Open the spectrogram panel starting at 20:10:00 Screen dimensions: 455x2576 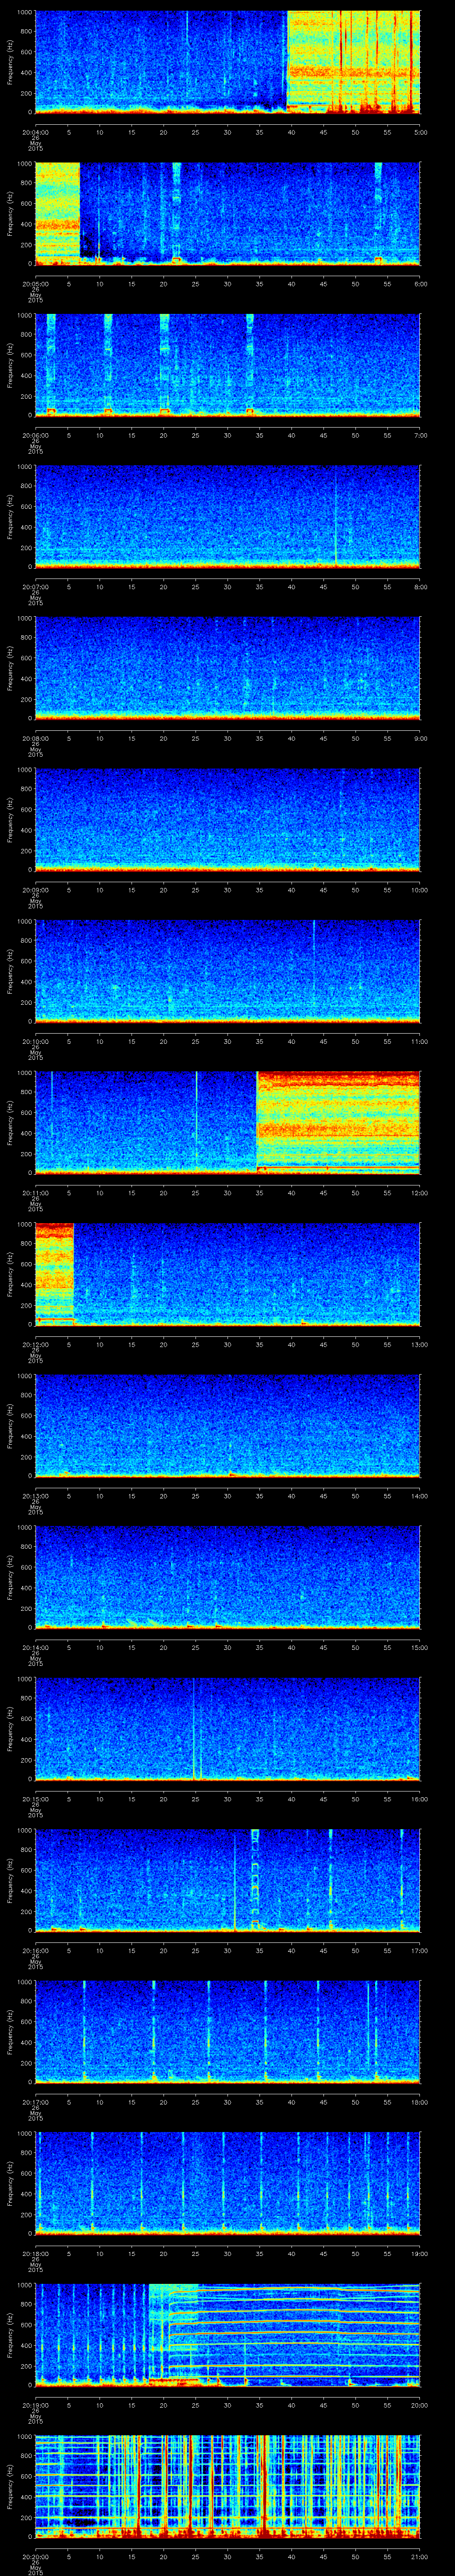point(228,971)
